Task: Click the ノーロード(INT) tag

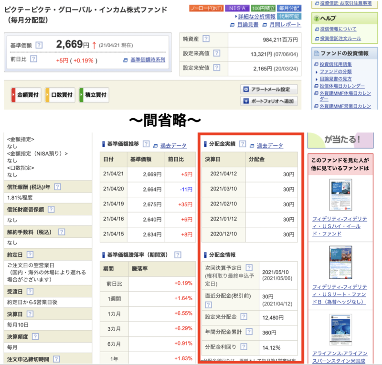Action: click(206, 8)
